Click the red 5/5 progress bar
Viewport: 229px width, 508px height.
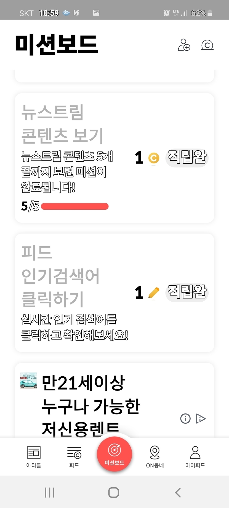tap(74, 206)
